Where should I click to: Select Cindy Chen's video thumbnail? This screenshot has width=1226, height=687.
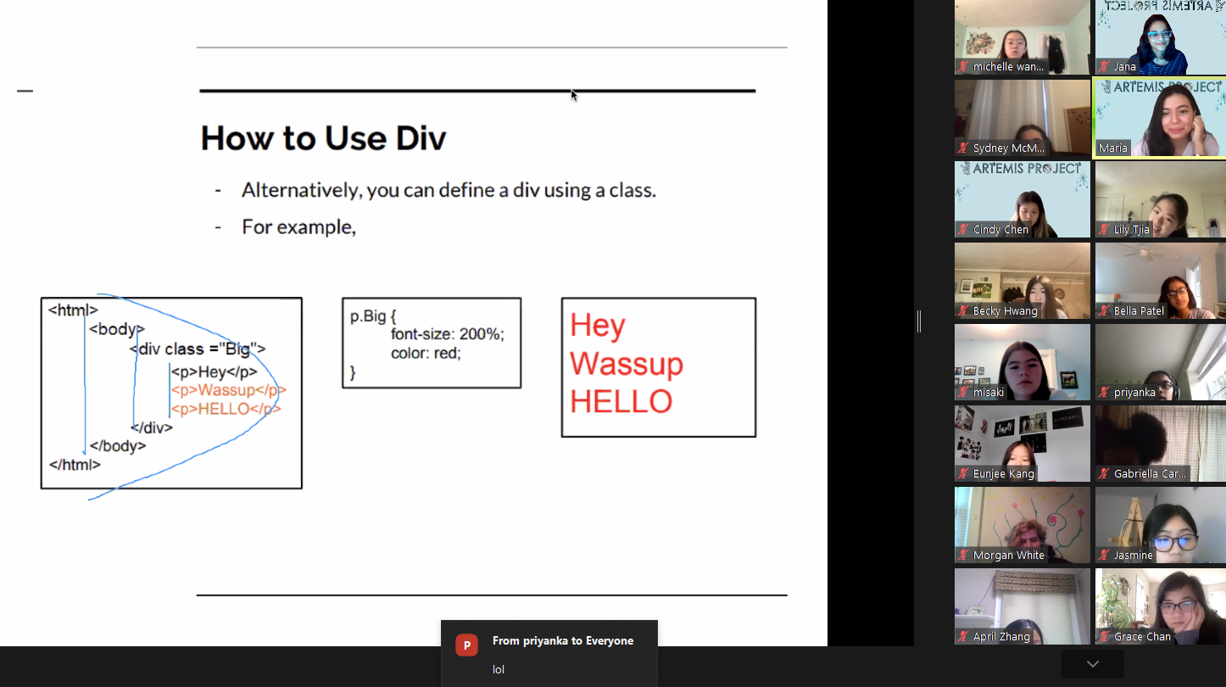[x=1023, y=199]
